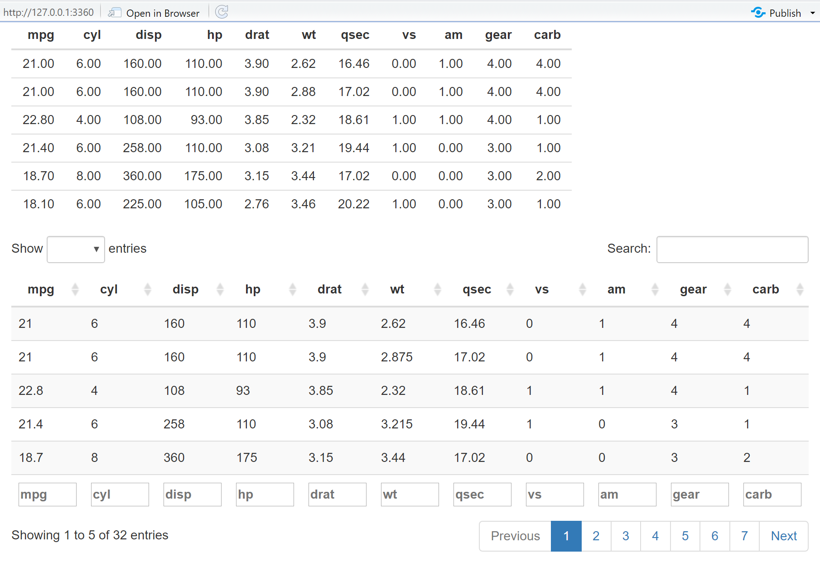Go to page 1 in pagination
This screenshot has height=567, width=820.
click(x=566, y=536)
